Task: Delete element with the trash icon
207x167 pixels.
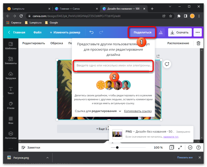Action: click(x=198, y=43)
